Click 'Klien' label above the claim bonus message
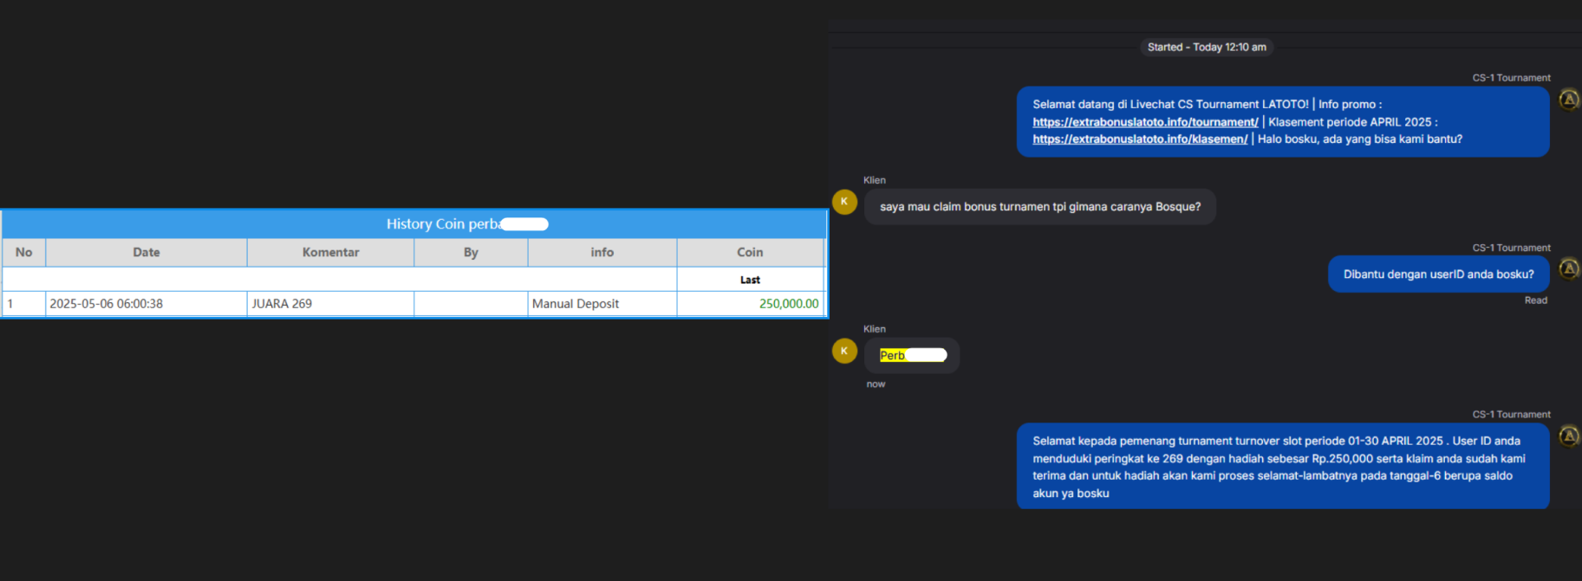Viewport: 1582px width, 581px height. [x=875, y=180]
